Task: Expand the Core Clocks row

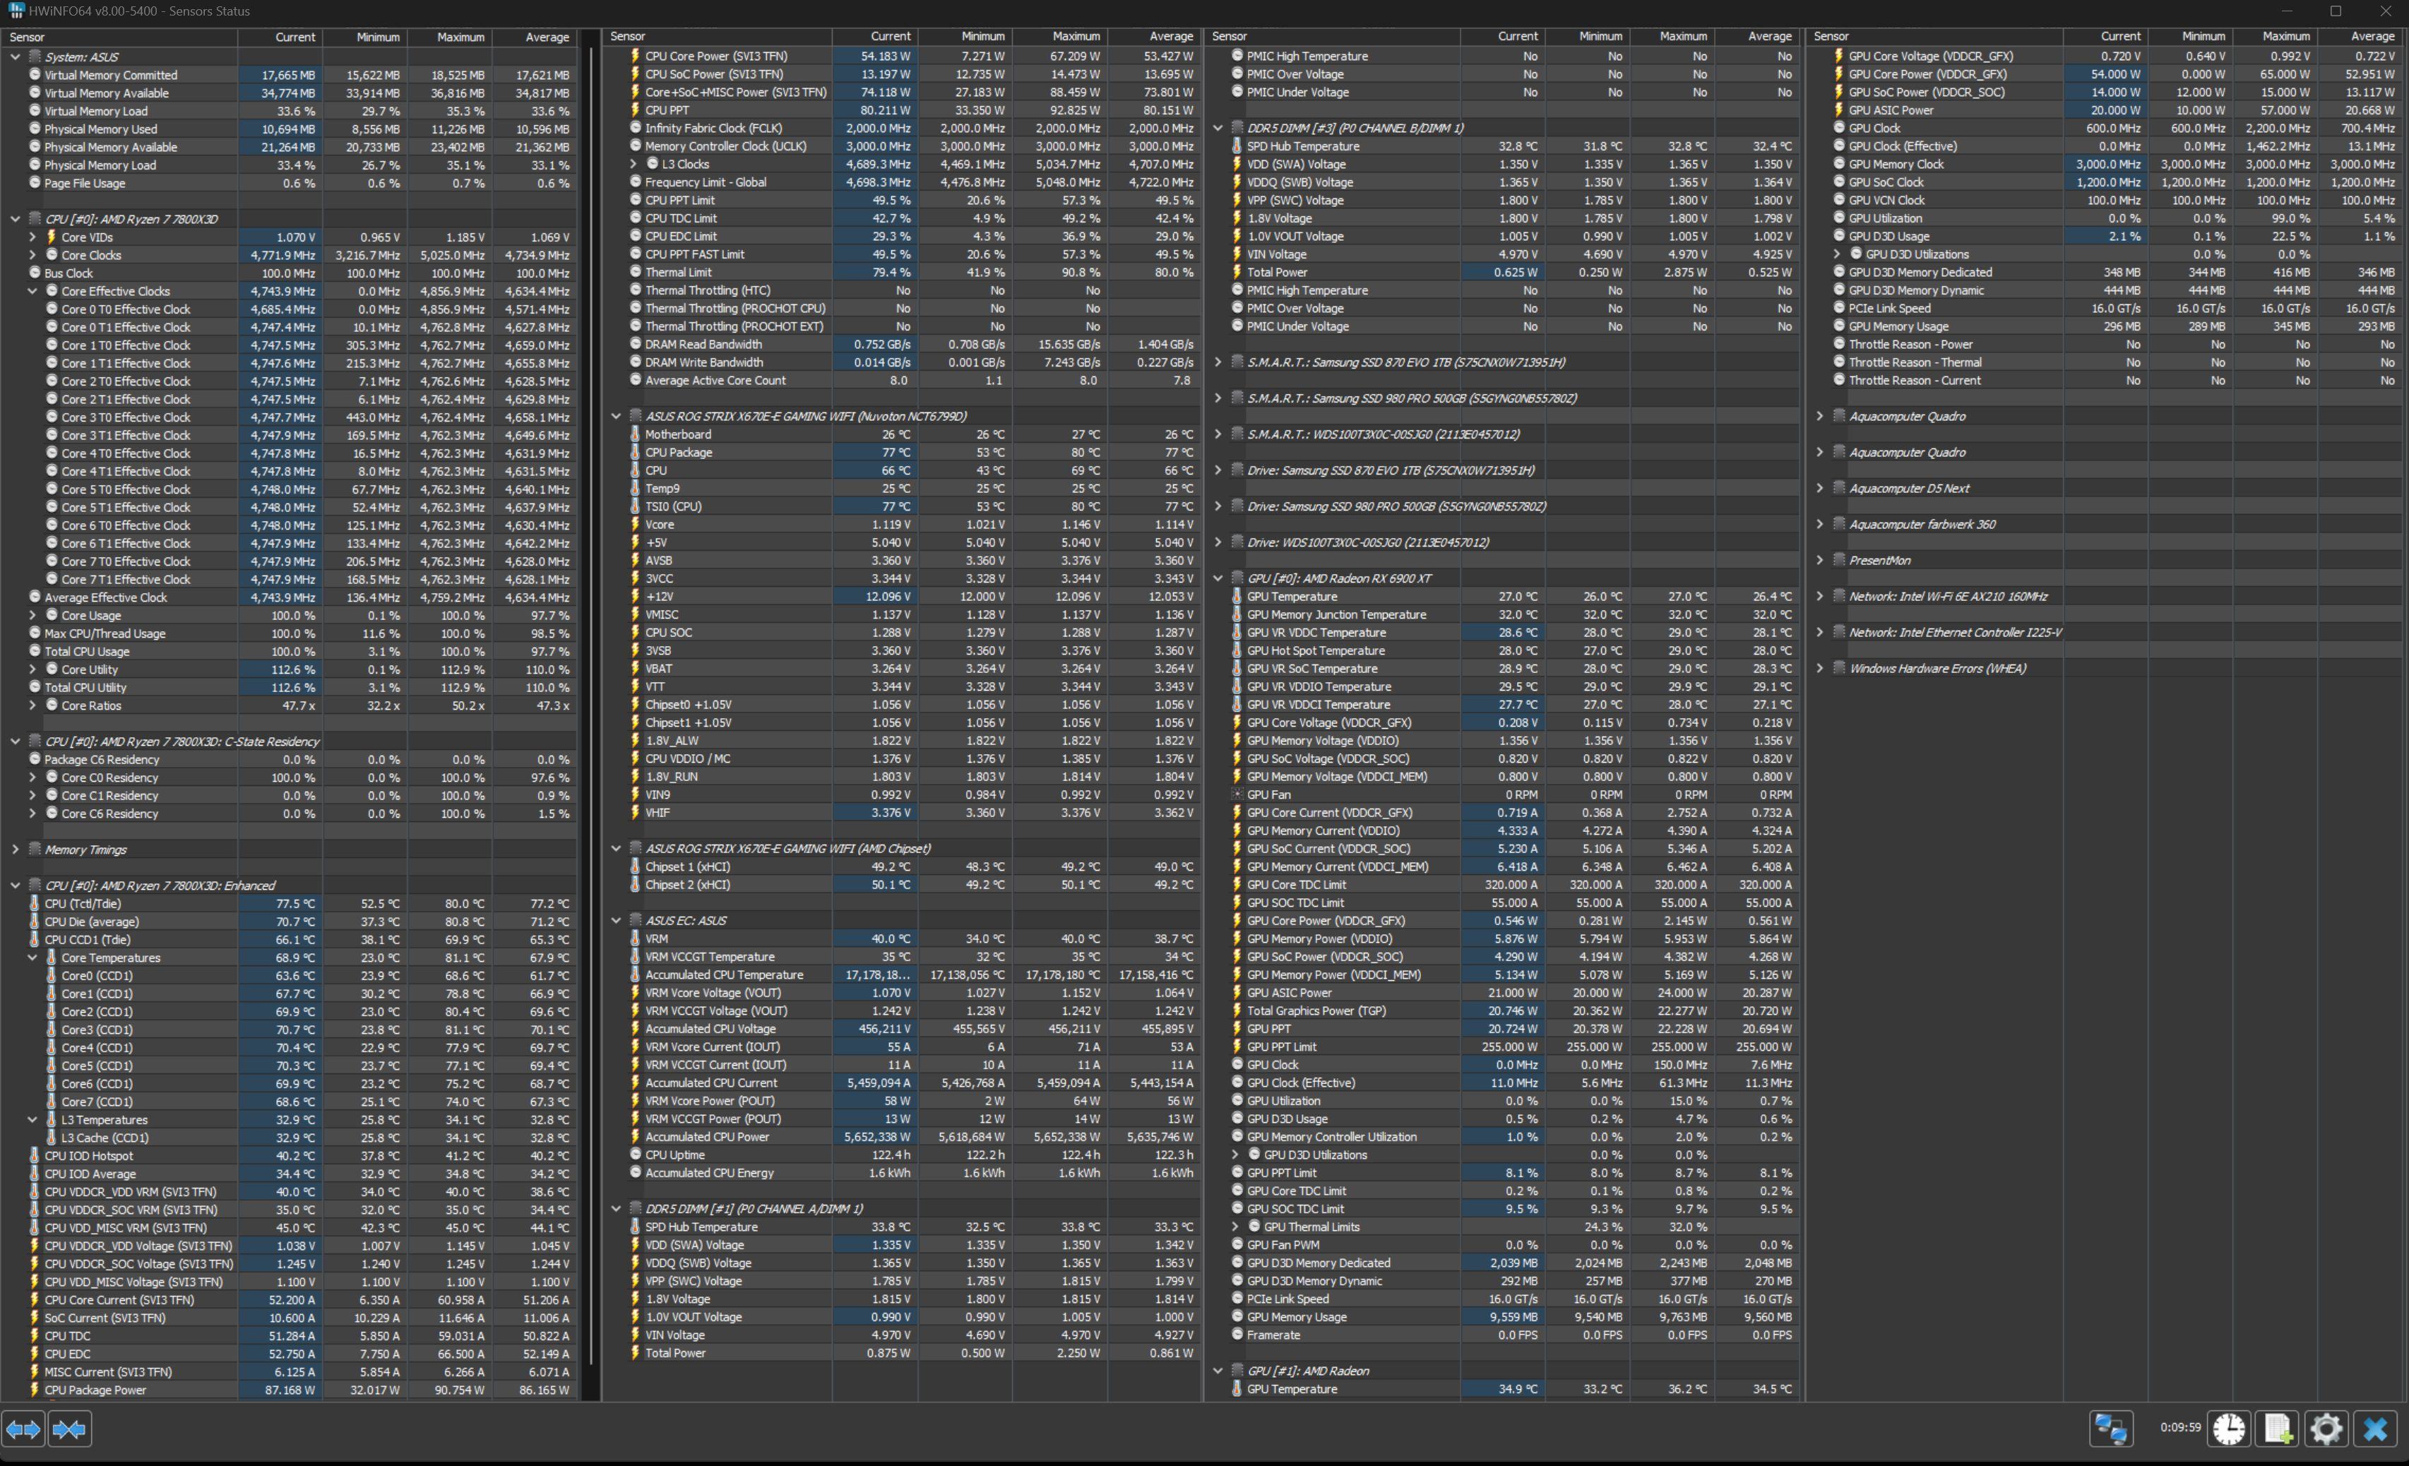Action: [32, 255]
